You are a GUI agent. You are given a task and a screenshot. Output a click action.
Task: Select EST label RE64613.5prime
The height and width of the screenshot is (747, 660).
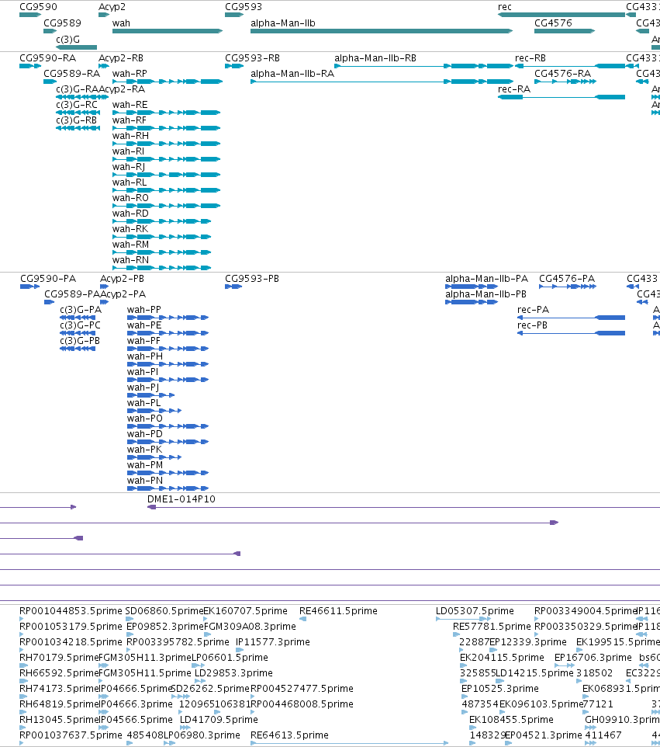[290, 735]
